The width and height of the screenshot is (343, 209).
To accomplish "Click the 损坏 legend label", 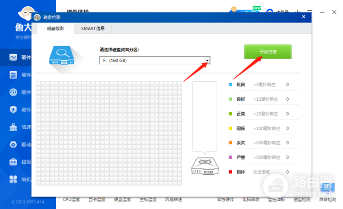I will (x=241, y=172).
